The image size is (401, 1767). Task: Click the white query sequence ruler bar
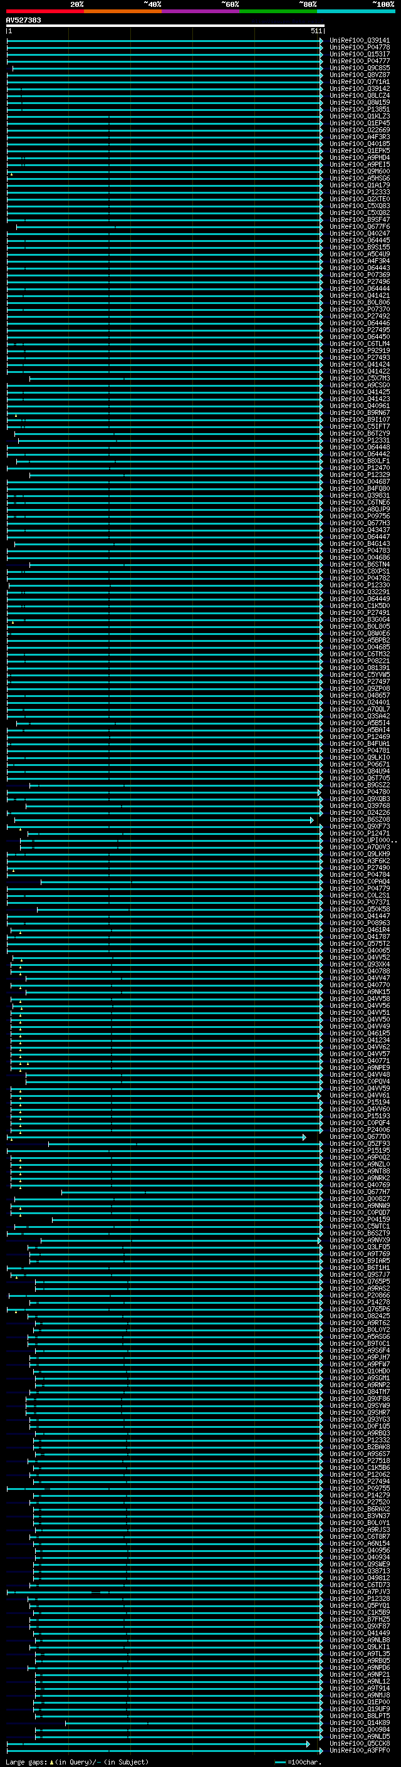coord(165,25)
